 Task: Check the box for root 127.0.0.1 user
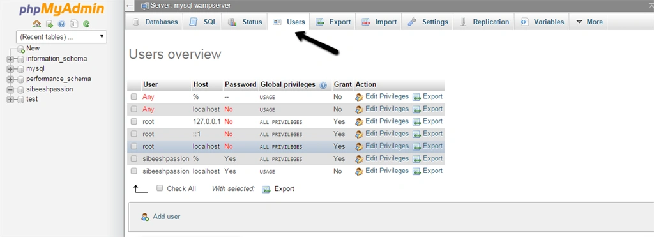[134, 121]
